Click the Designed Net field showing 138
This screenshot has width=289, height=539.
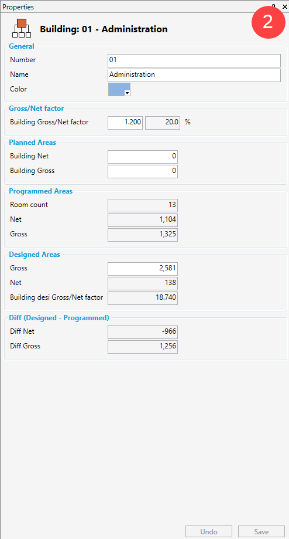[143, 284]
